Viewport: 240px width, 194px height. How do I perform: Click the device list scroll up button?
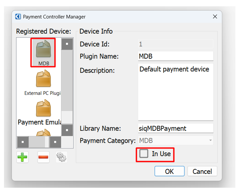click(x=67, y=44)
